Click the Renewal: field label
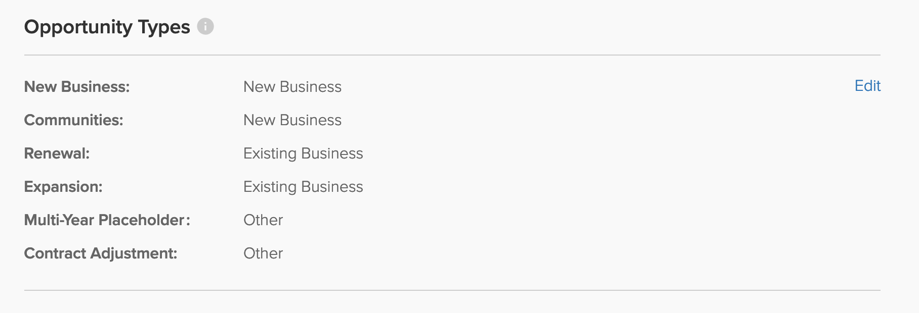The width and height of the screenshot is (919, 313). [x=57, y=153]
